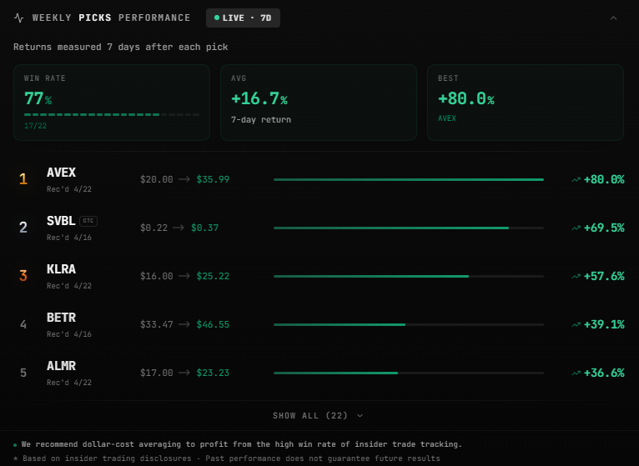Click the BETR return progress bar
The width and height of the screenshot is (639, 466).
pos(408,324)
